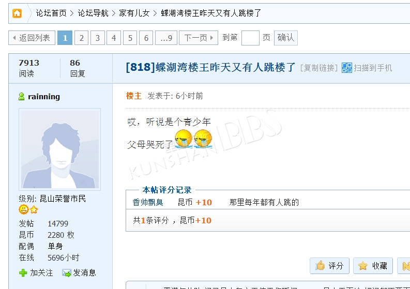Click the thumbs-up 评分 button
The width and height of the screenshot is (410, 289).
329,266
